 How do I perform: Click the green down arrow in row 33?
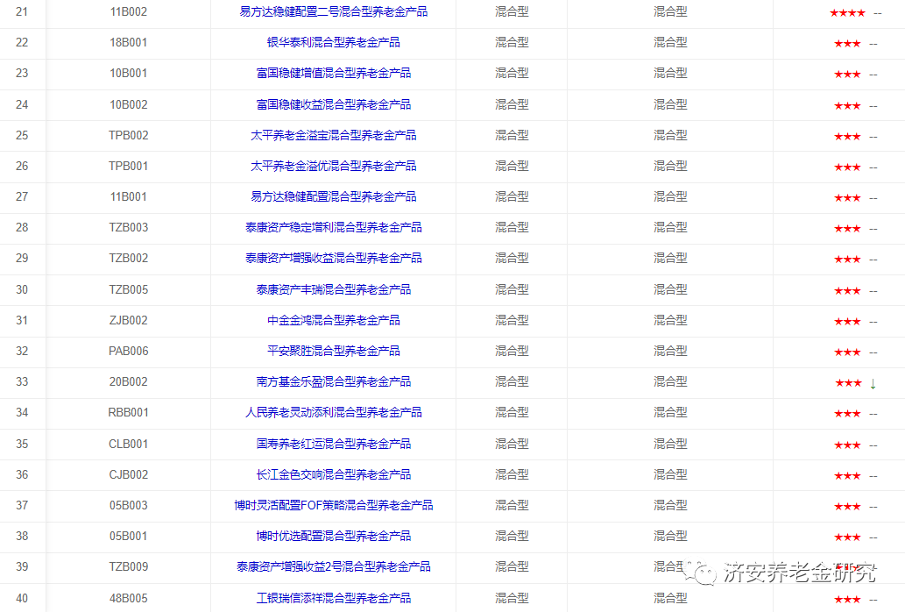click(873, 383)
